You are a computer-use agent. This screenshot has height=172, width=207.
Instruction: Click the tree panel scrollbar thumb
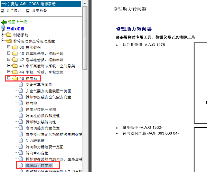[x=85, y=38]
